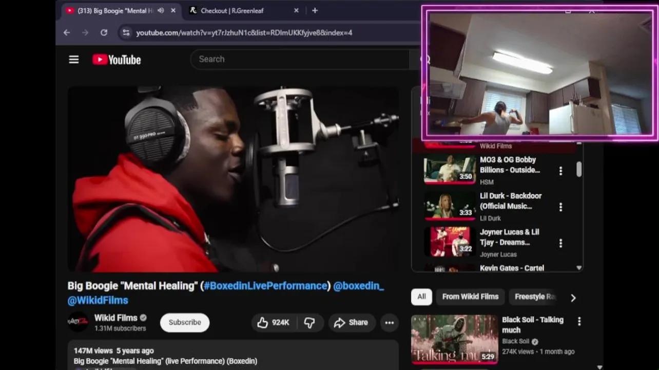Select From Wikid Films filter chip

click(470, 297)
